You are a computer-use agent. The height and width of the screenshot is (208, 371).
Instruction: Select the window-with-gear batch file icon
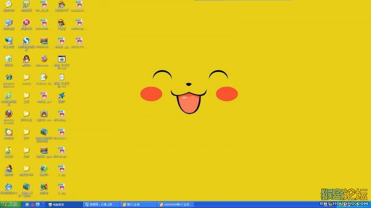tap(61, 59)
